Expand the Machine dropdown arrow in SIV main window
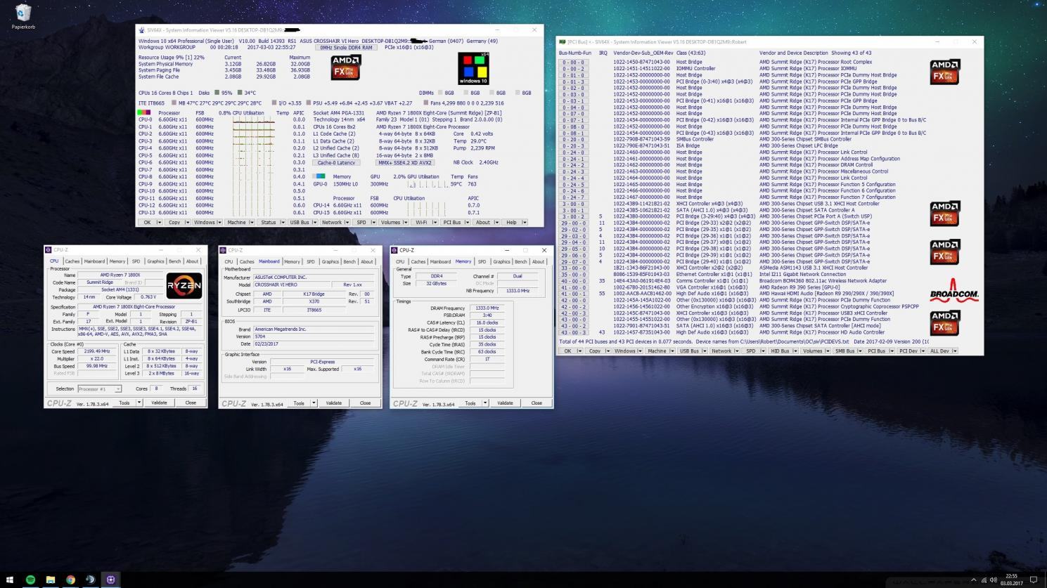Screen dimensions: 1047x588 click(x=252, y=222)
